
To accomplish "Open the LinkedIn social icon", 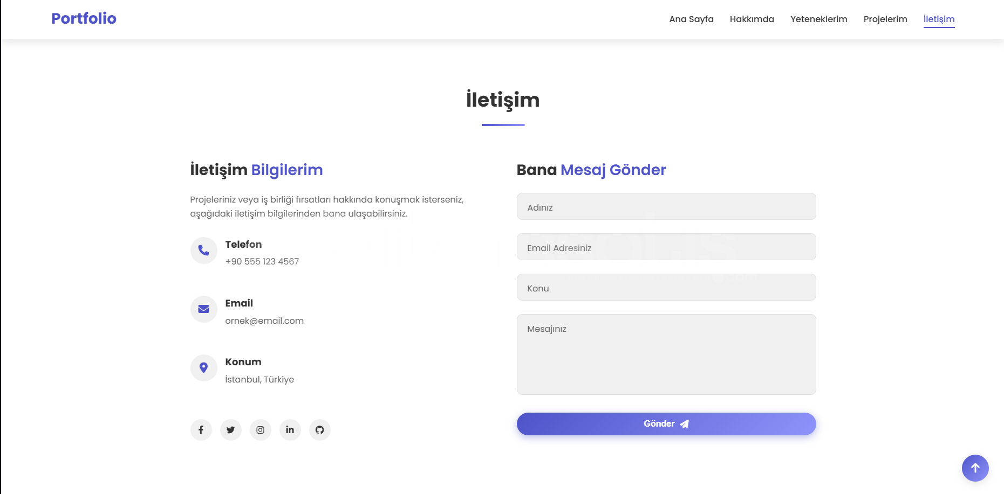I will pos(290,430).
